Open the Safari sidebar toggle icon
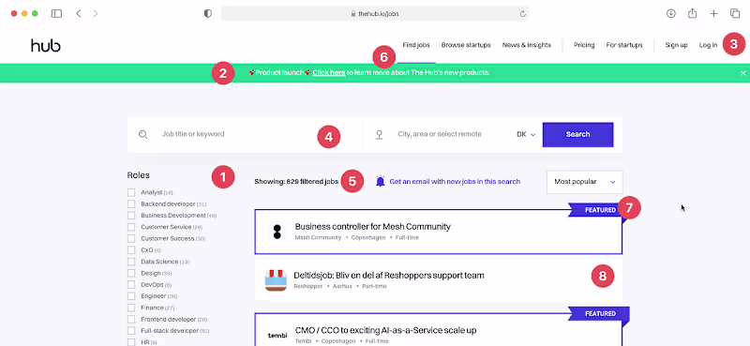750x346 pixels. point(56,14)
